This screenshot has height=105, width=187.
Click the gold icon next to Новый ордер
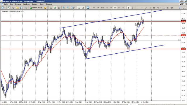(45, 8)
